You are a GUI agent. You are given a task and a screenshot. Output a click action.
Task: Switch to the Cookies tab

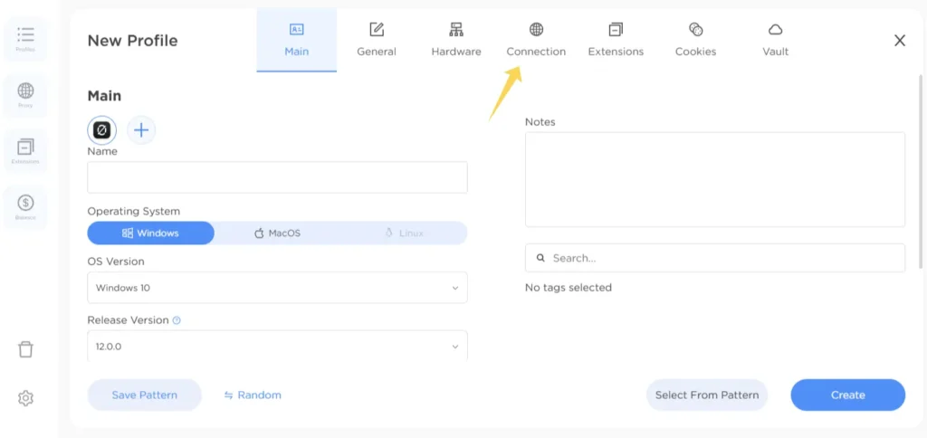pyautogui.click(x=696, y=40)
